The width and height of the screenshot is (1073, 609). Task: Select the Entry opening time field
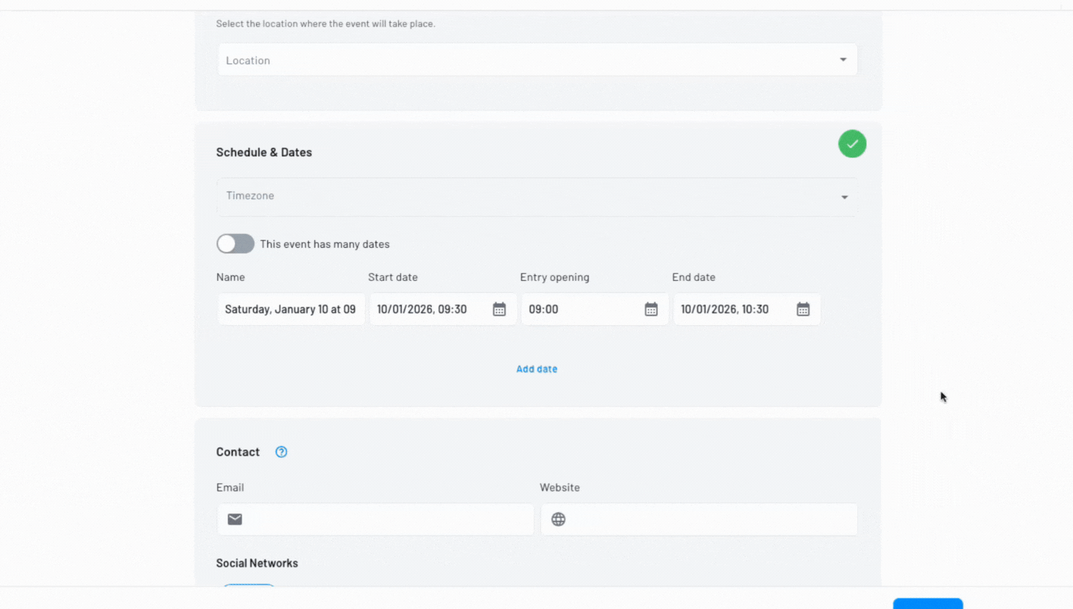[x=578, y=310]
